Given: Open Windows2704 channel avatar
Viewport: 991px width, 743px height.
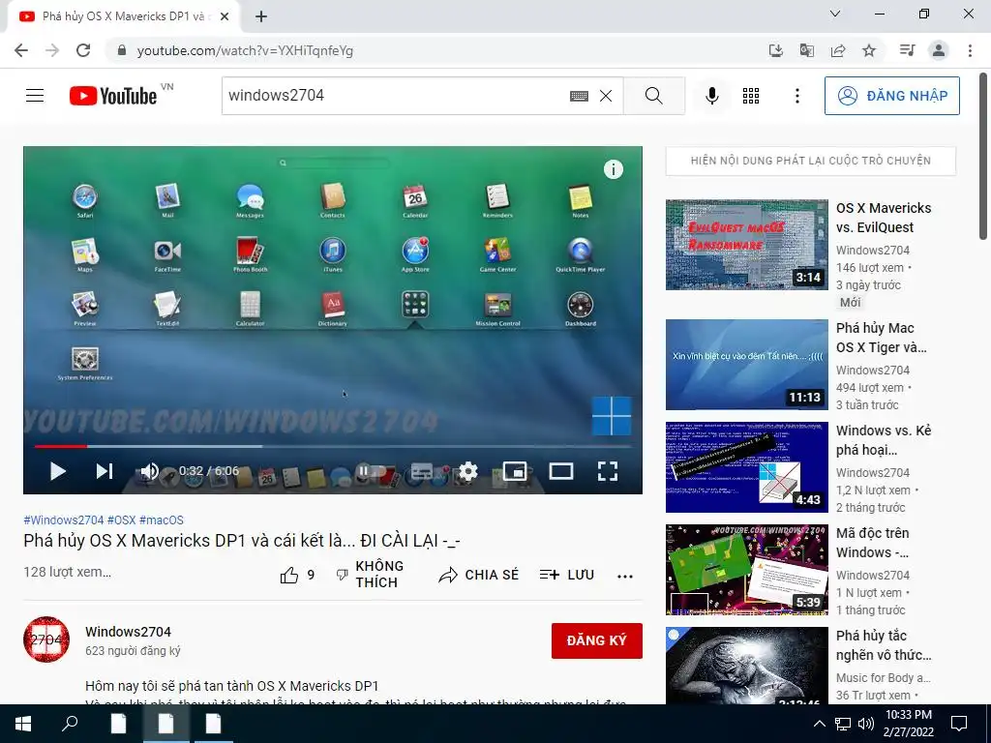Looking at the screenshot, I should tap(46, 639).
